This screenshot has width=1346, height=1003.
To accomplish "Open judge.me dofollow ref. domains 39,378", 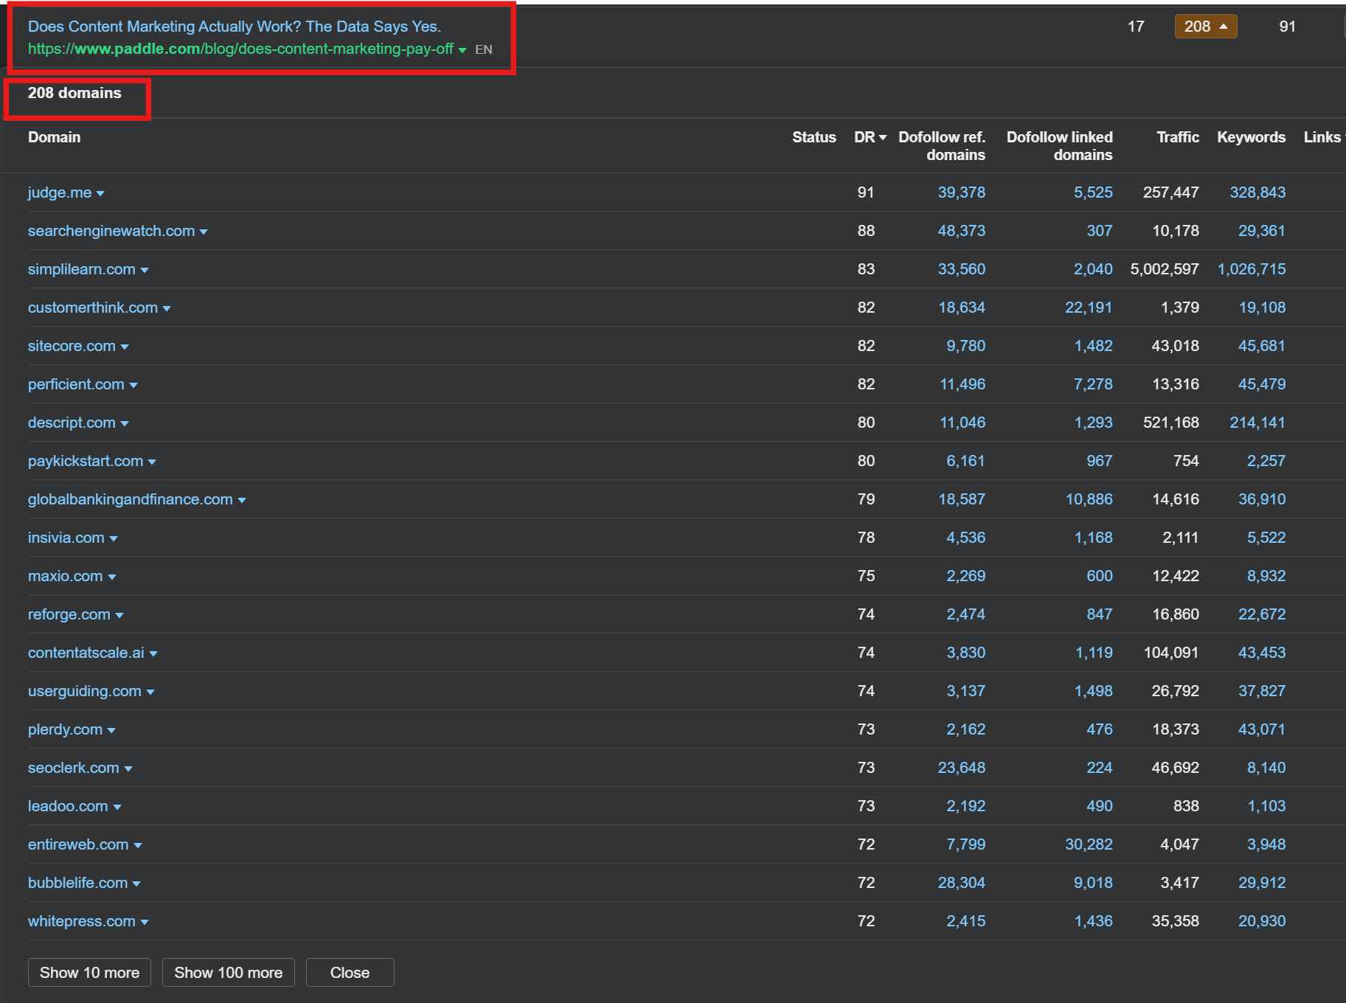I will (962, 192).
